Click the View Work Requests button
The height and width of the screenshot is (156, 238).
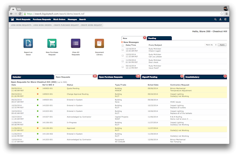(x=21, y=25)
